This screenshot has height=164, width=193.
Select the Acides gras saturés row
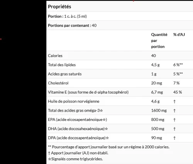[120, 74]
